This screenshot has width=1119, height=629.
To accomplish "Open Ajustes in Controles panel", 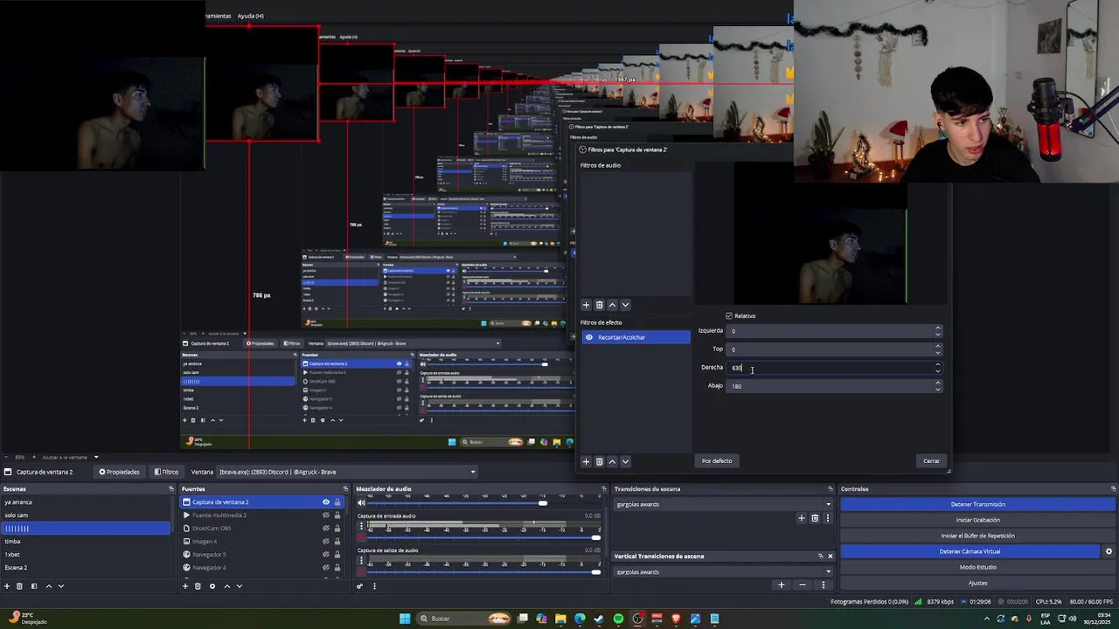I will click(977, 583).
